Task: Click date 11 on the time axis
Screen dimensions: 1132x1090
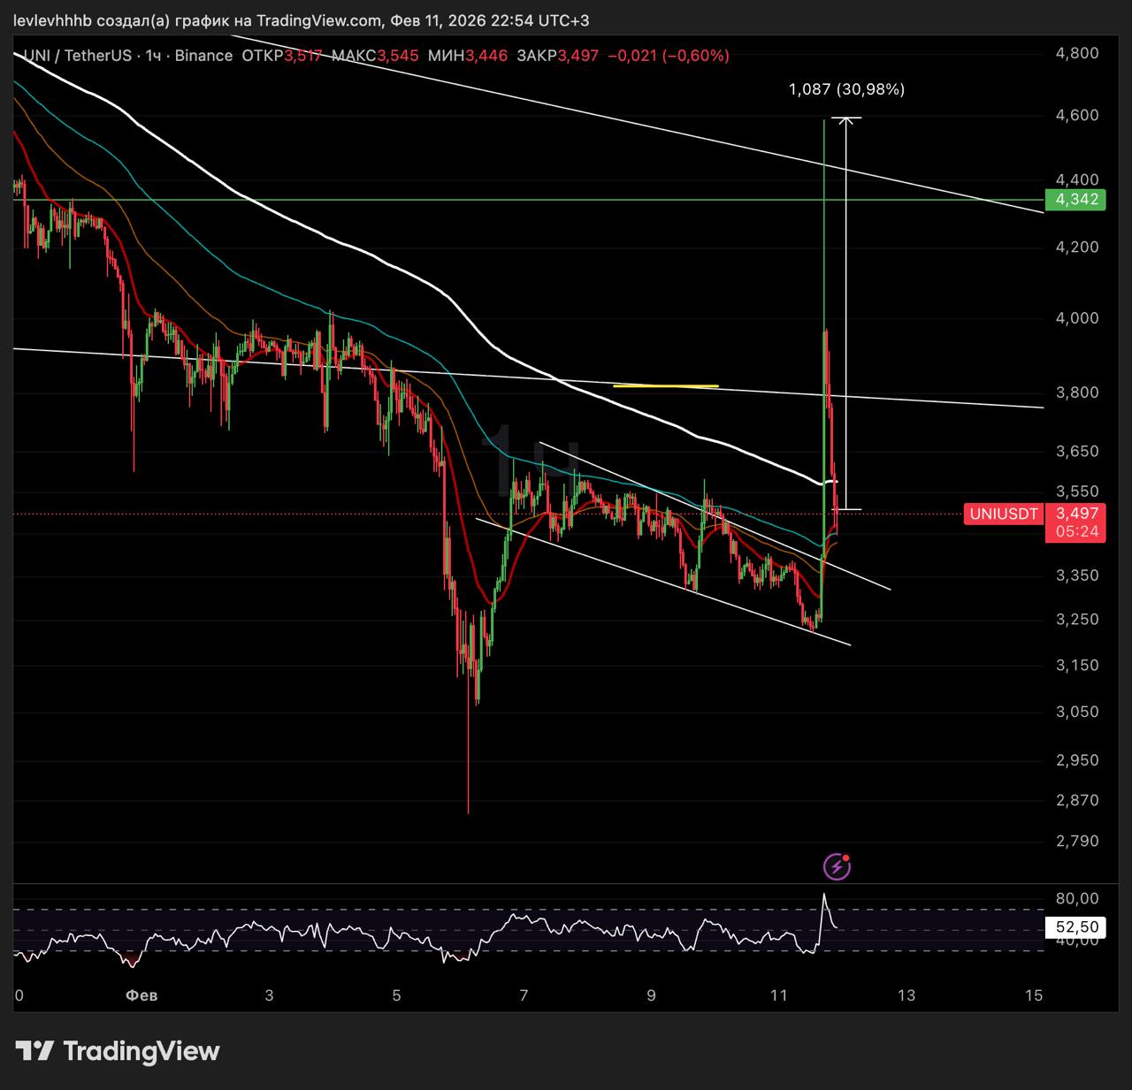Action: pyautogui.click(x=778, y=995)
